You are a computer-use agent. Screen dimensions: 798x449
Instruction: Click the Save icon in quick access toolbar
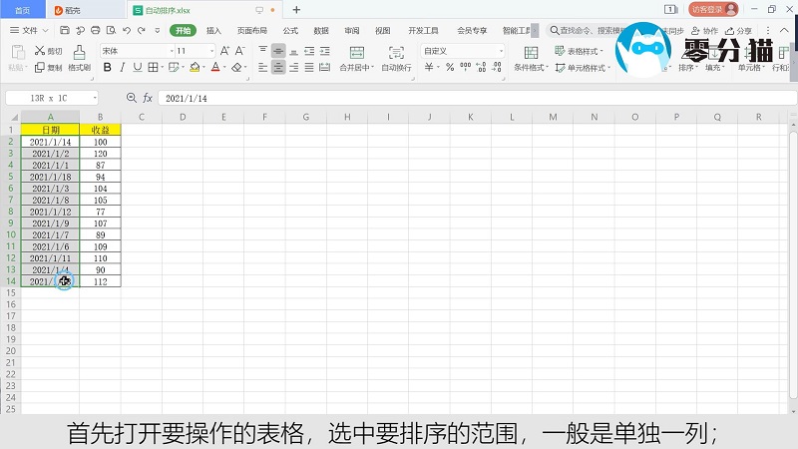pos(62,31)
